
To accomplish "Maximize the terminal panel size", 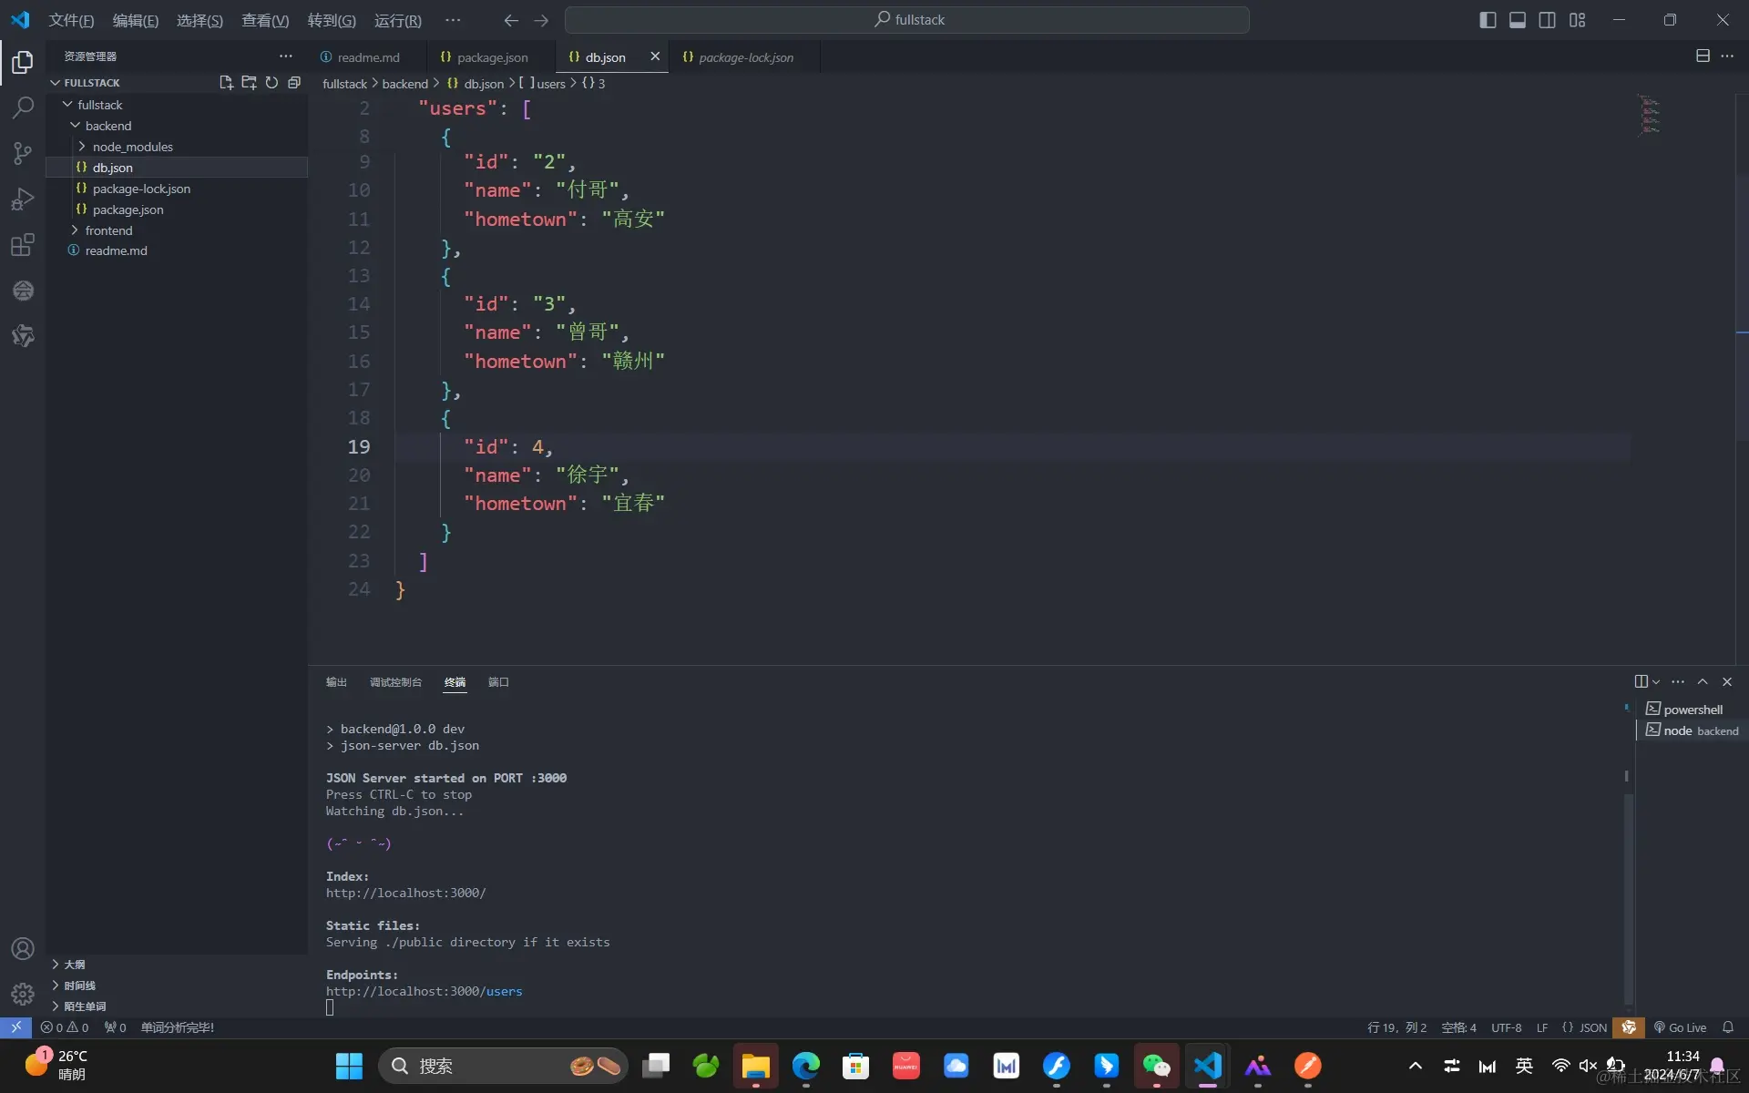I will tap(1703, 681).
